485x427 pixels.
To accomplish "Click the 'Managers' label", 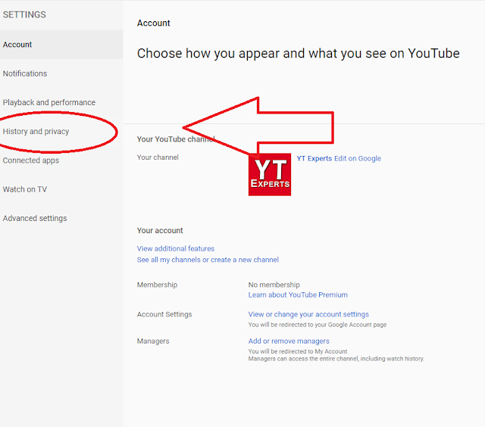I will pyautogui.click(x=153, y=341).
